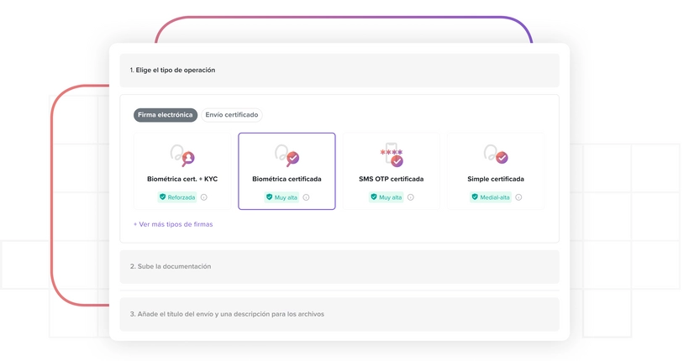Click info icon beside SMS OTP's Muy alta
Image resolution: width=694 pixels, height=361 pixels.
pyautogui.click(x=411, y=197)
